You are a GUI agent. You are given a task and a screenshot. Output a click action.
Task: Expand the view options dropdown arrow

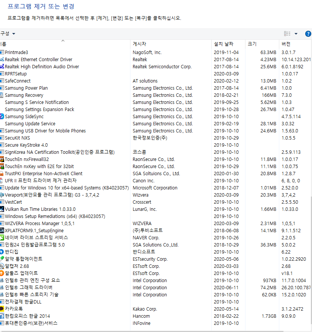[x=296, y=34]
